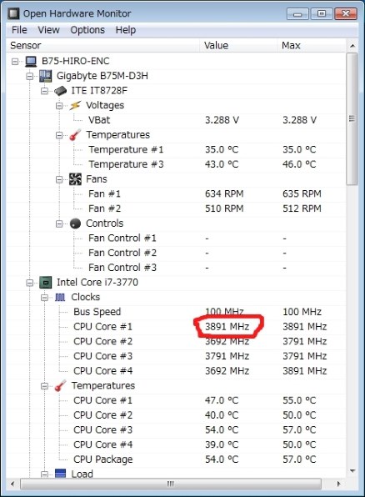Image resolution: width=365 pixels, height=497 pixels.
Task: Open the Help menu
Action: click(126, 30)
